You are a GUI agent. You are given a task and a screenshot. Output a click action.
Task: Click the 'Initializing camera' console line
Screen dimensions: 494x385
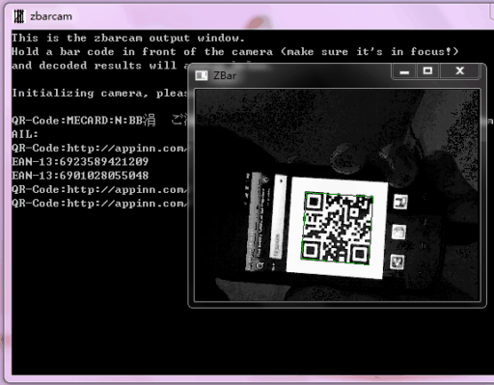click(x=99, y=93)
